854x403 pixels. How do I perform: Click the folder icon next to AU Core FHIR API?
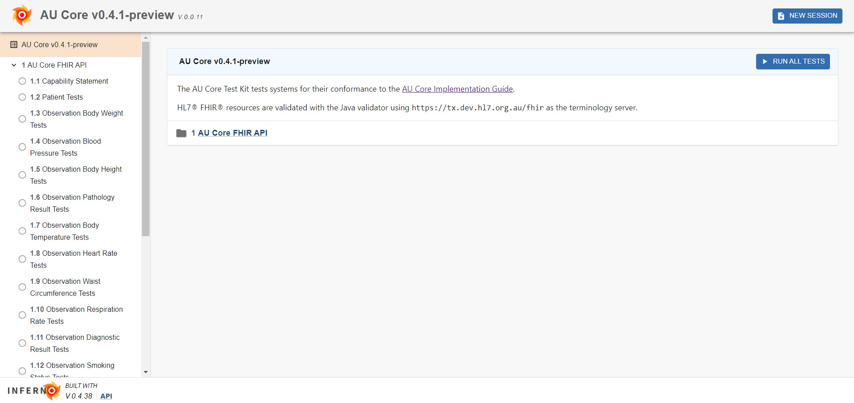click(181, 133)
